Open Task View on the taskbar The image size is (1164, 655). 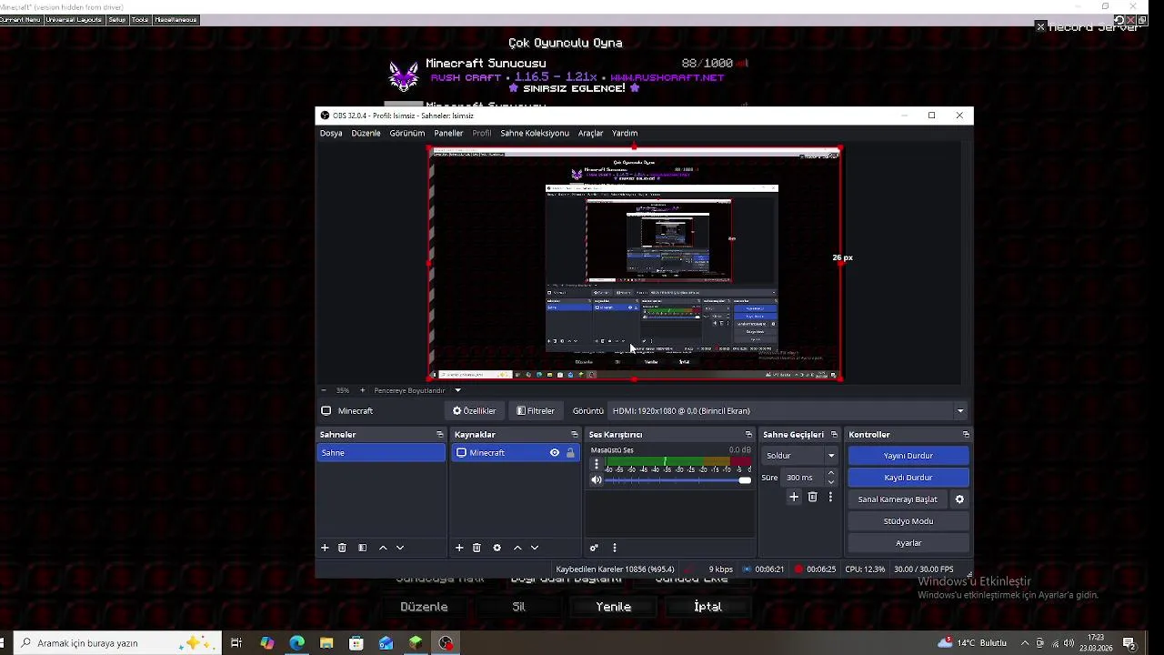tap(236, 643)
